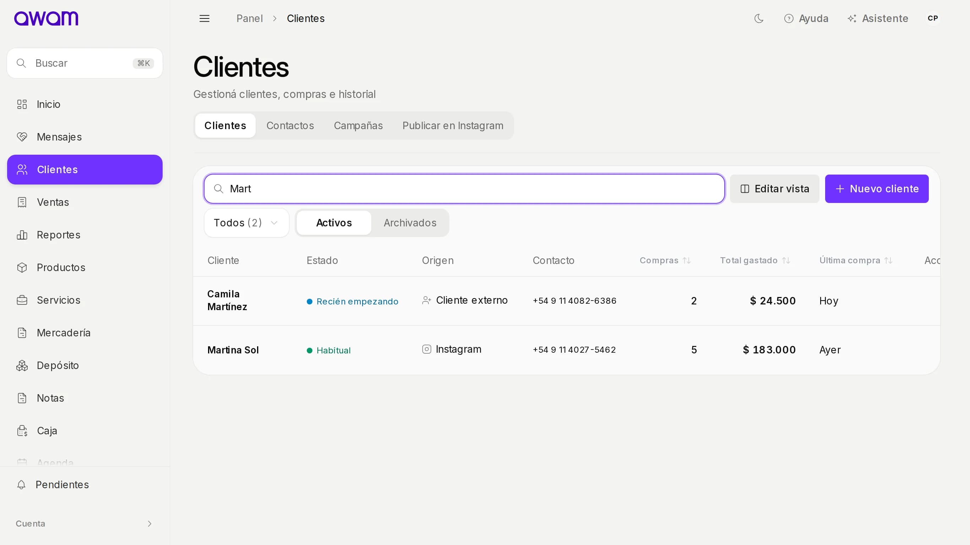The image size is (970, 545).
Task: Open the Ventas receipt icon
Action: 22,203
